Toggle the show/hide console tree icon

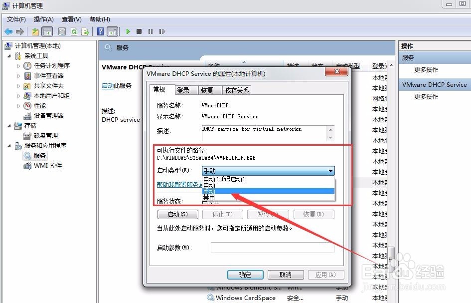click(47, 31)
